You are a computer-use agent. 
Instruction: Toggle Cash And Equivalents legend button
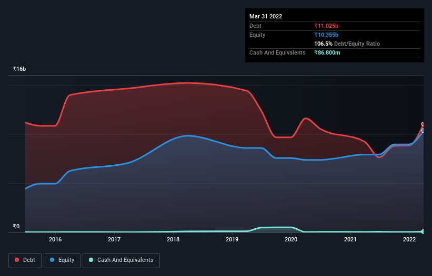pyautogui.click(x=121, y=260)
